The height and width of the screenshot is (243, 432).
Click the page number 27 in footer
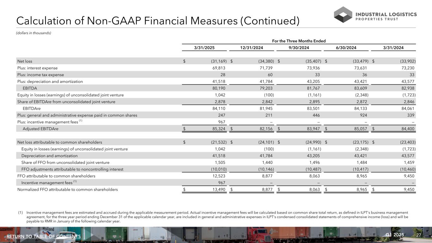418,235
